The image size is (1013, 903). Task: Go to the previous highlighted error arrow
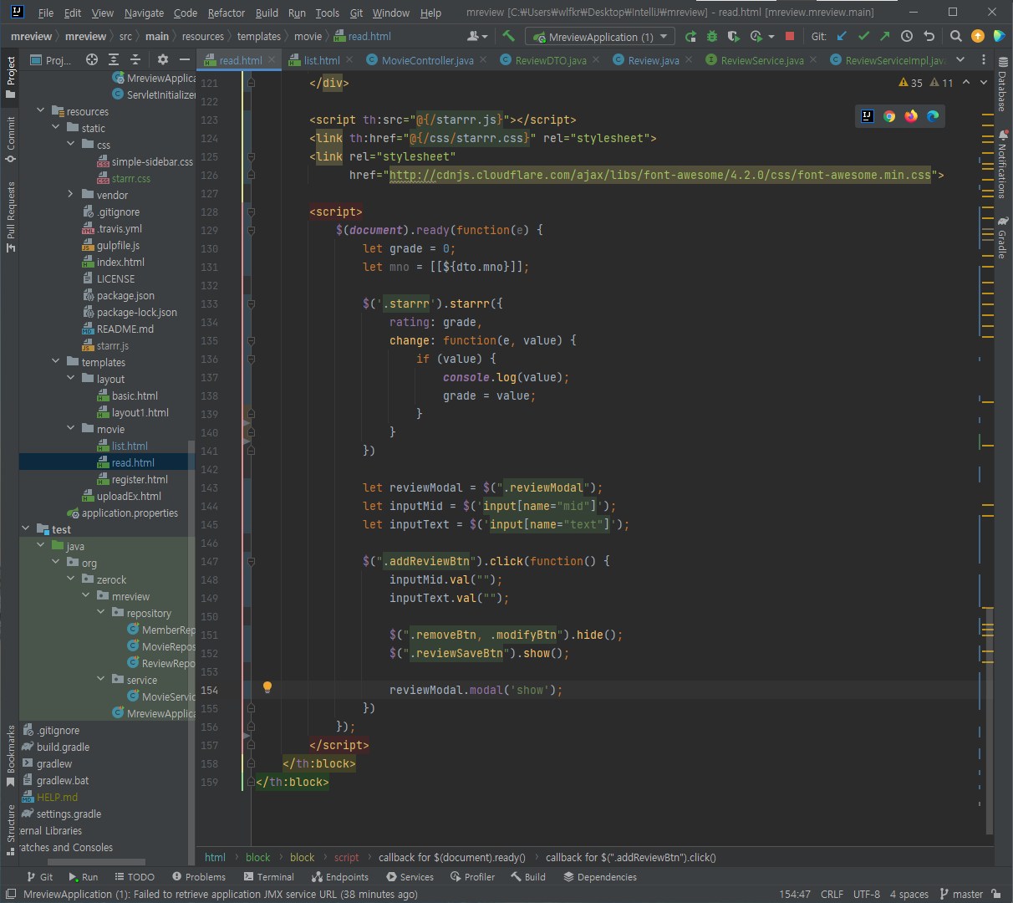pyautogui.click(x=966, y=82)
